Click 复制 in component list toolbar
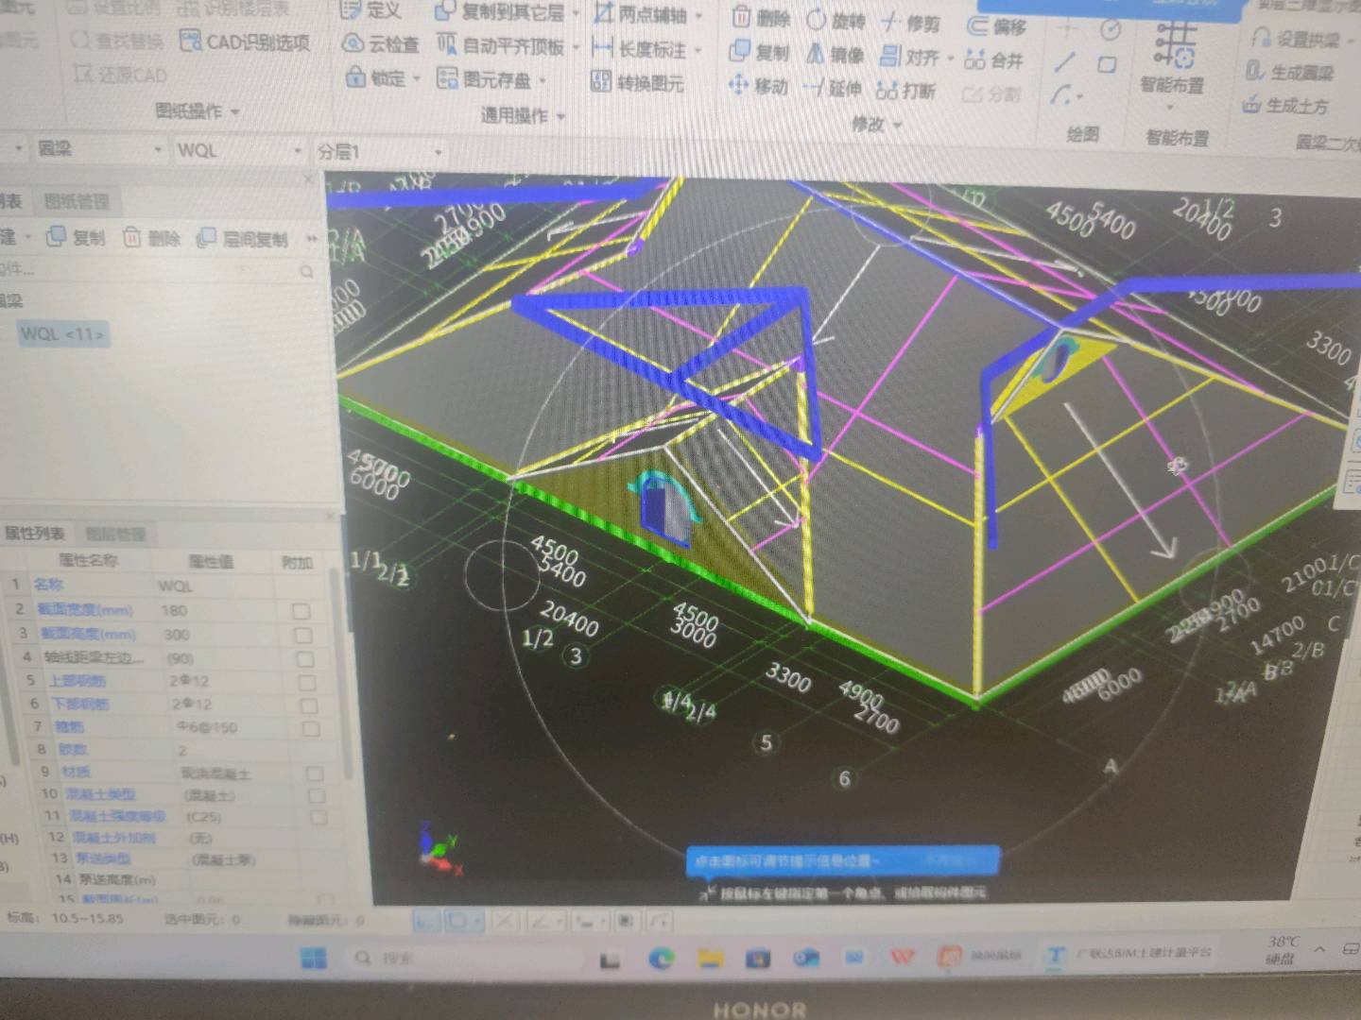The width and height of the screenshot is (1361, 1020). point(76,237)
